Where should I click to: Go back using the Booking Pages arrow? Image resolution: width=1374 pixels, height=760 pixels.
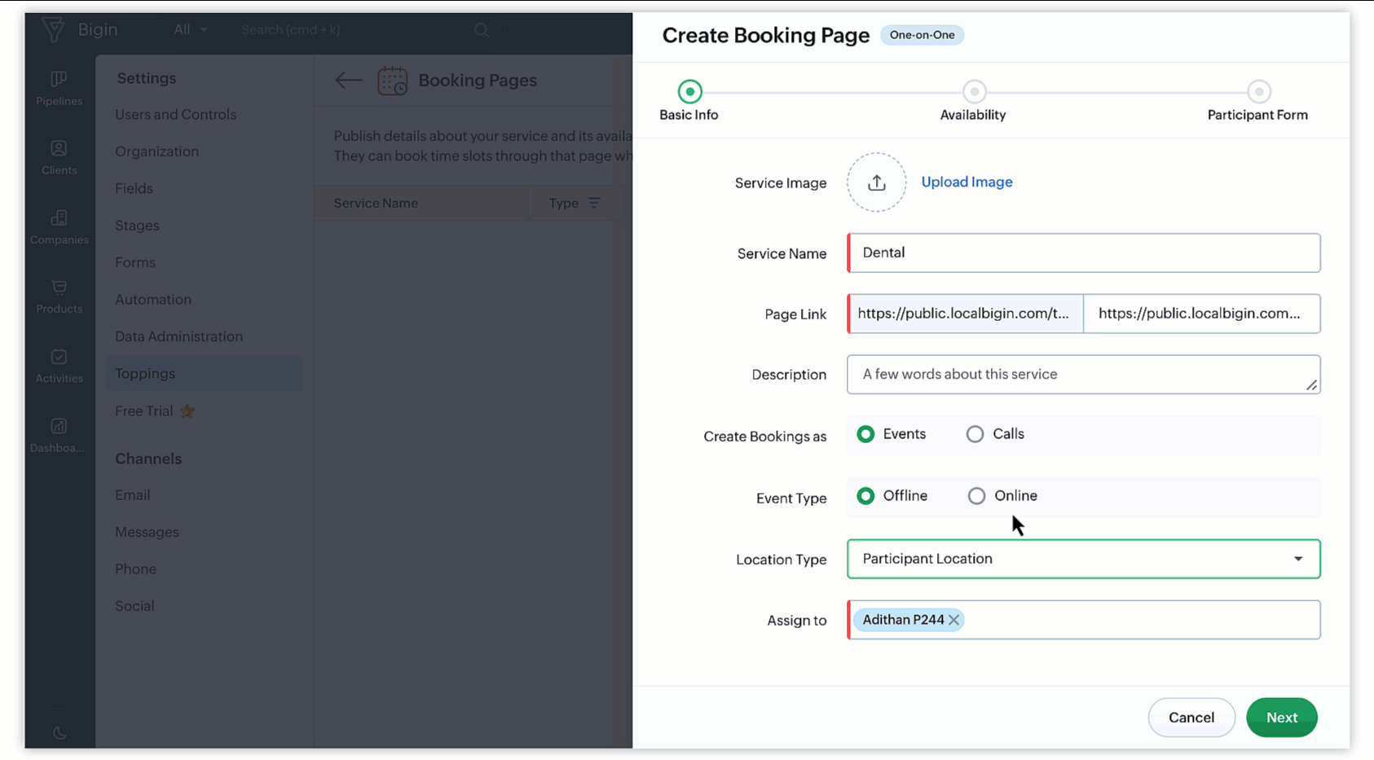(x=348, y=80)
